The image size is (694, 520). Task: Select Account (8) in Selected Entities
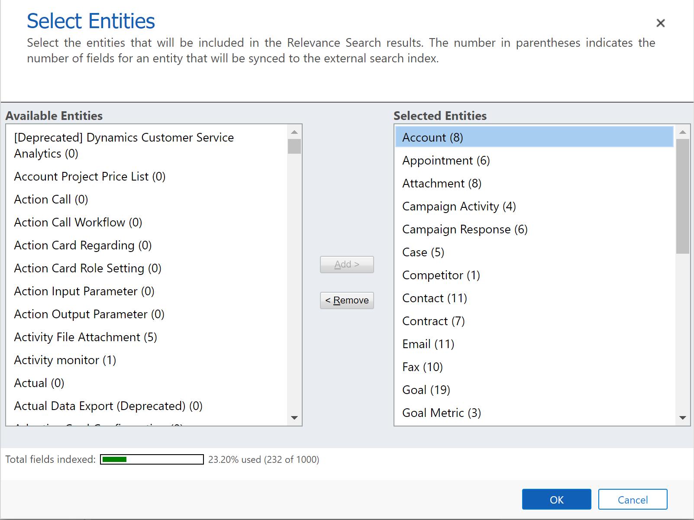coord(534,137)
